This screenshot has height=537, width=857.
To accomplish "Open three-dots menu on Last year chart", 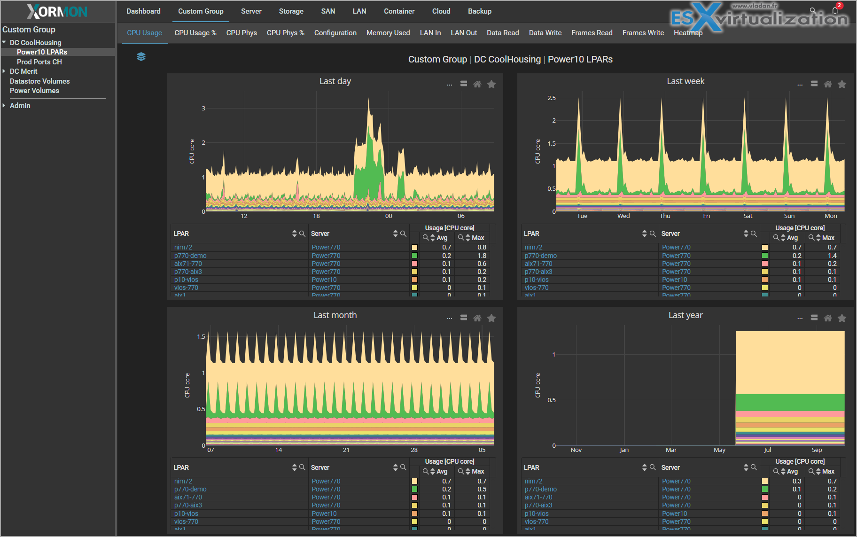I will point(800,319).
